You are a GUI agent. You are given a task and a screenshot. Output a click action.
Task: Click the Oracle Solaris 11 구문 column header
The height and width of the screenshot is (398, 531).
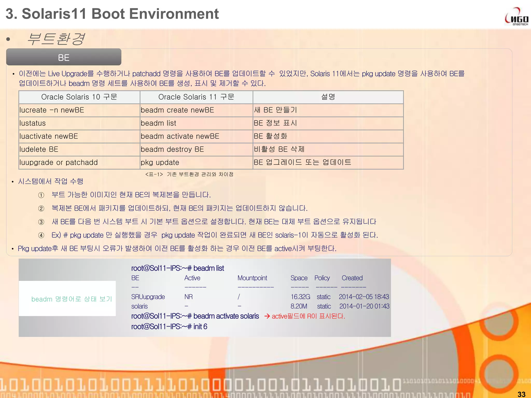[196, 97]
